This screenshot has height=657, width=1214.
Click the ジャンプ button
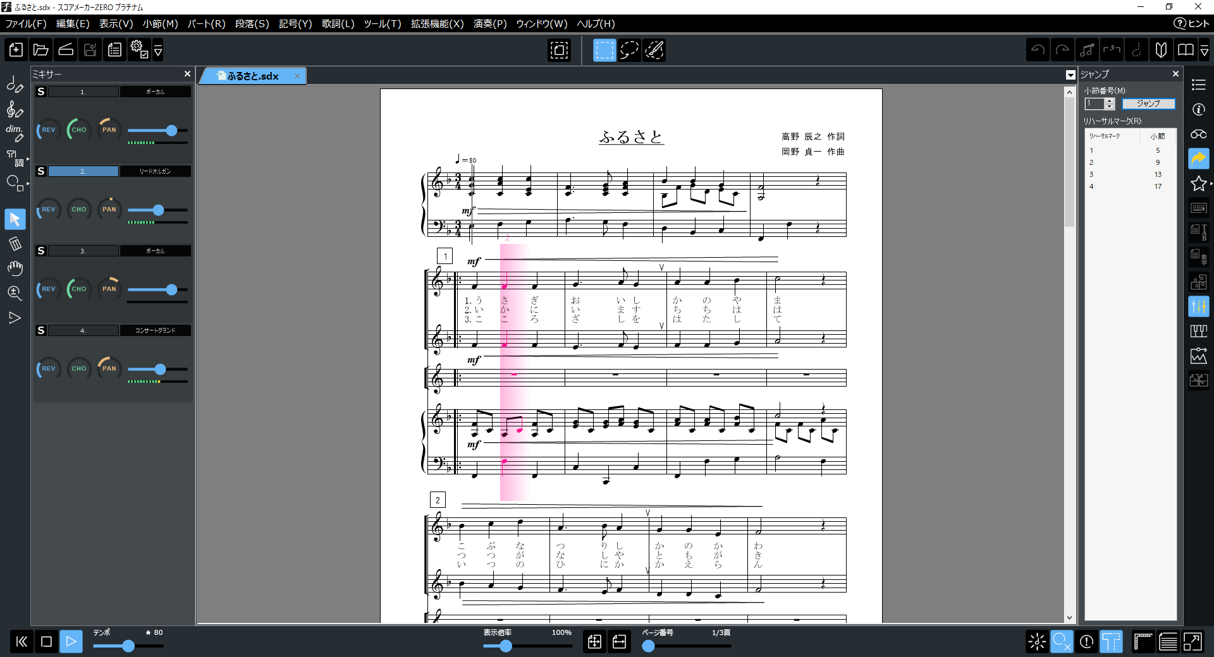pyautogui.click(x=1148, y=104)
